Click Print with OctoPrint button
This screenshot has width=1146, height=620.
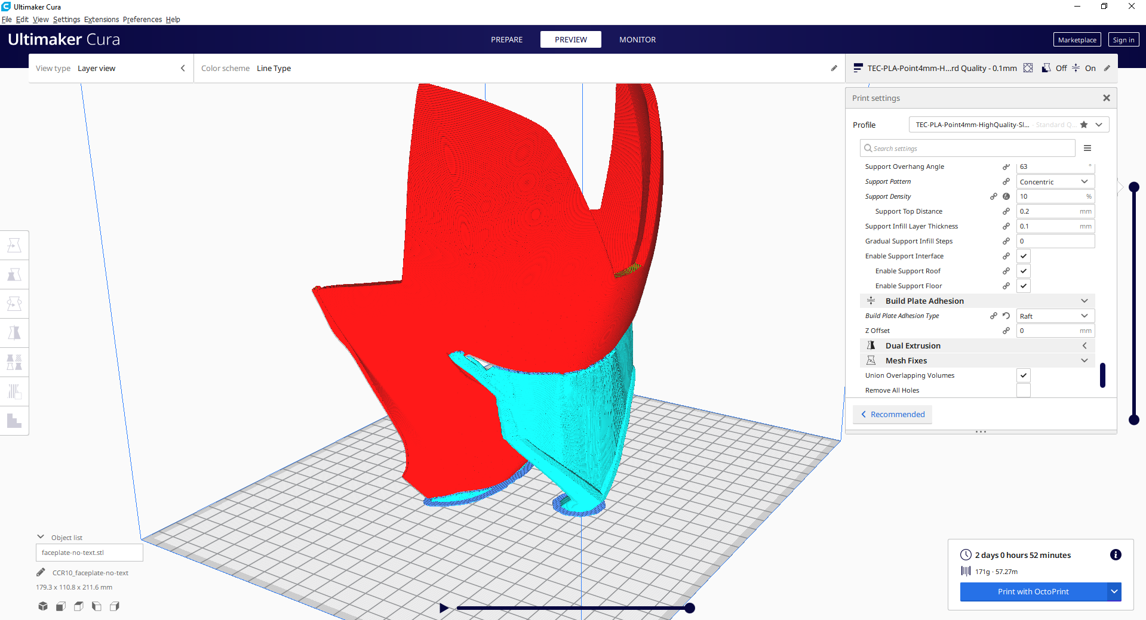tap(1033, 591)
